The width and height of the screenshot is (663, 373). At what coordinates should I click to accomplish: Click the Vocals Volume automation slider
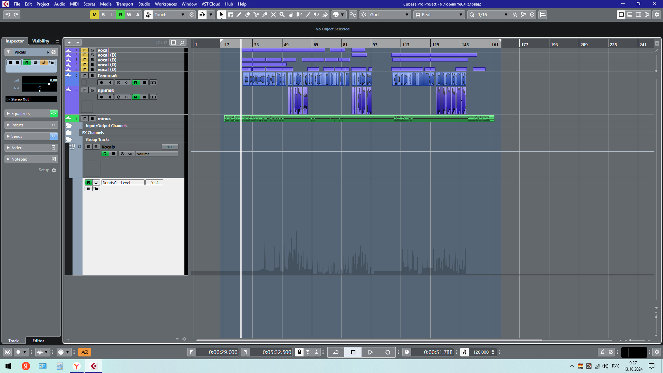(x=157, y=154)
